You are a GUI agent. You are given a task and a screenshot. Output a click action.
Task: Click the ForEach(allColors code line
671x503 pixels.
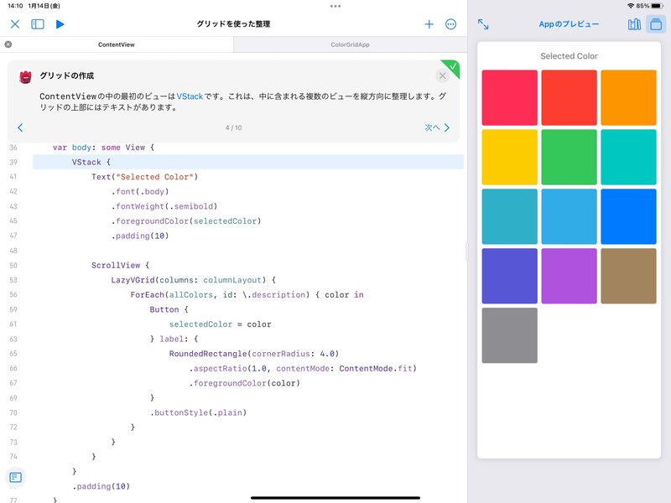[x=247, y=295]
